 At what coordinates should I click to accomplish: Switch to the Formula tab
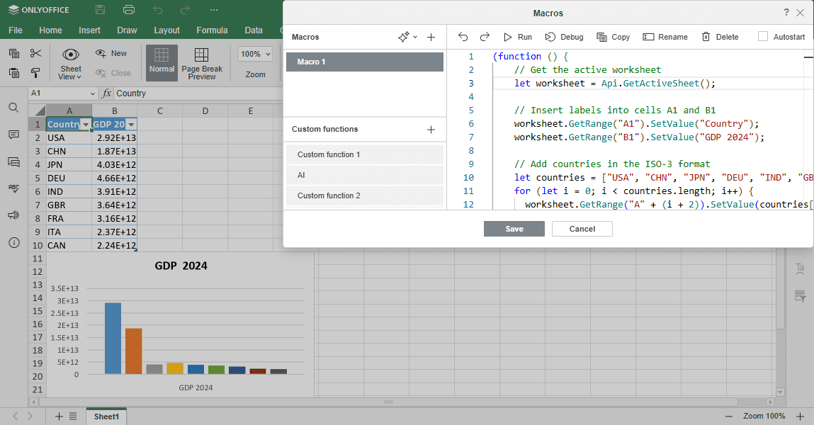pos(212,30)
